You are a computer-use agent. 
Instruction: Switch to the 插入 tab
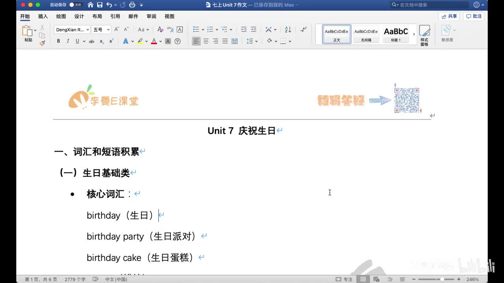pos(43,17)
